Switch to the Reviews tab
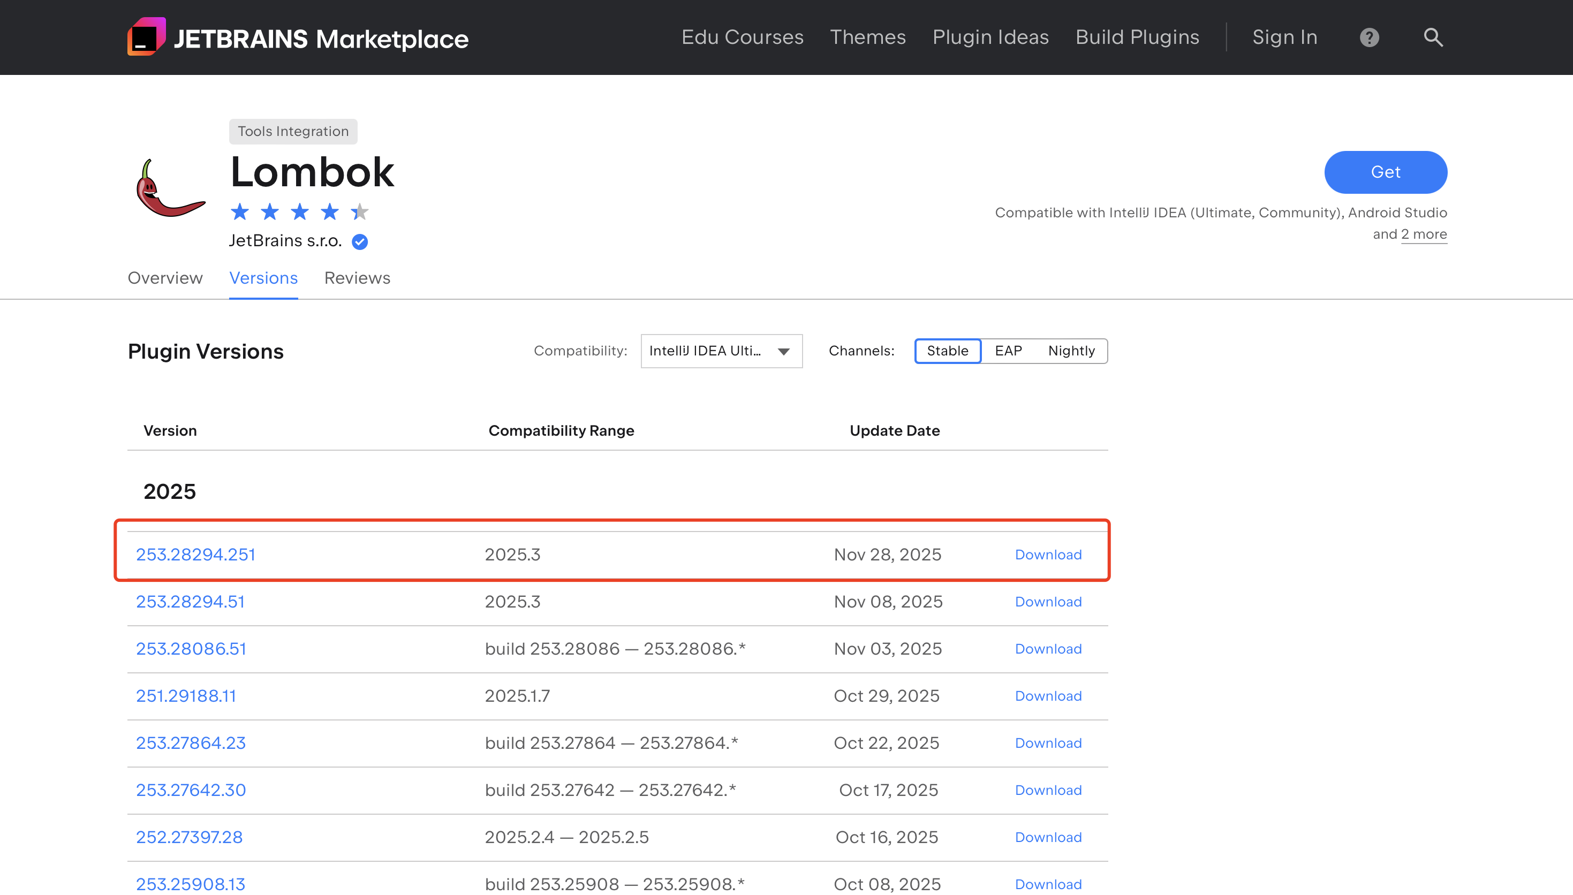The height and width of the screenshot is (895, 1573). pyautogui.click(x=357, y=278)
